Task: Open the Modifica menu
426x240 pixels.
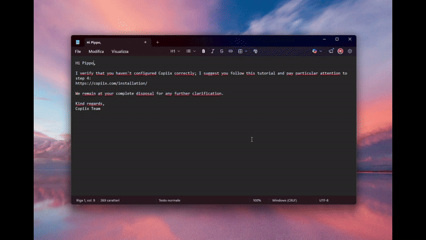Action: coord(96,51)
